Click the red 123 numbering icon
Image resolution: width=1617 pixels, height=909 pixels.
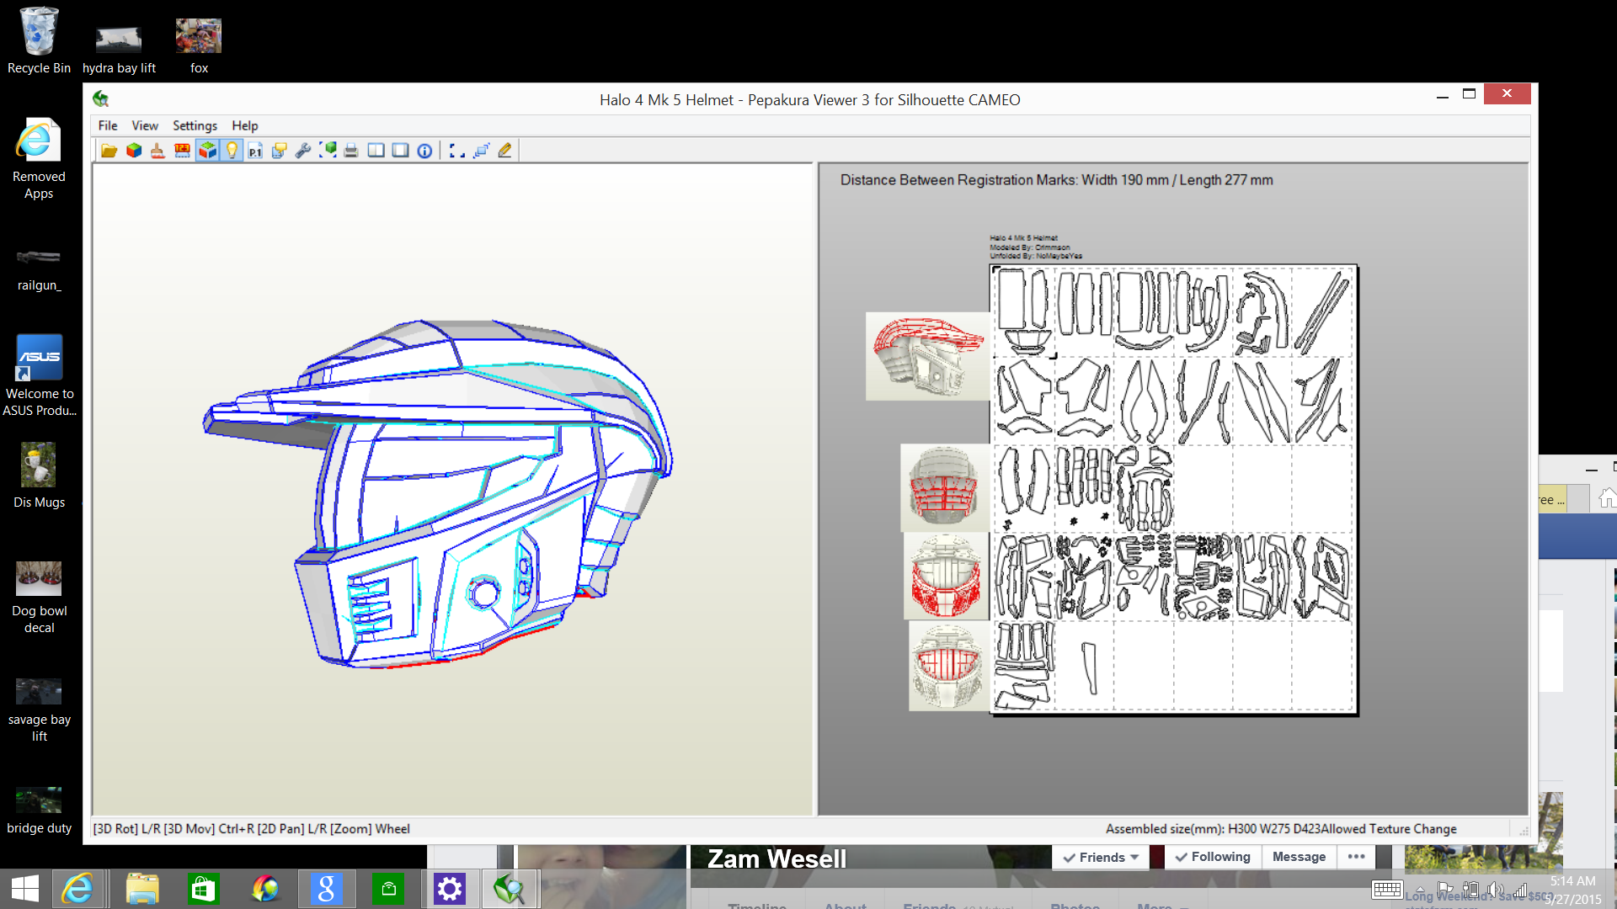point(182,151)
